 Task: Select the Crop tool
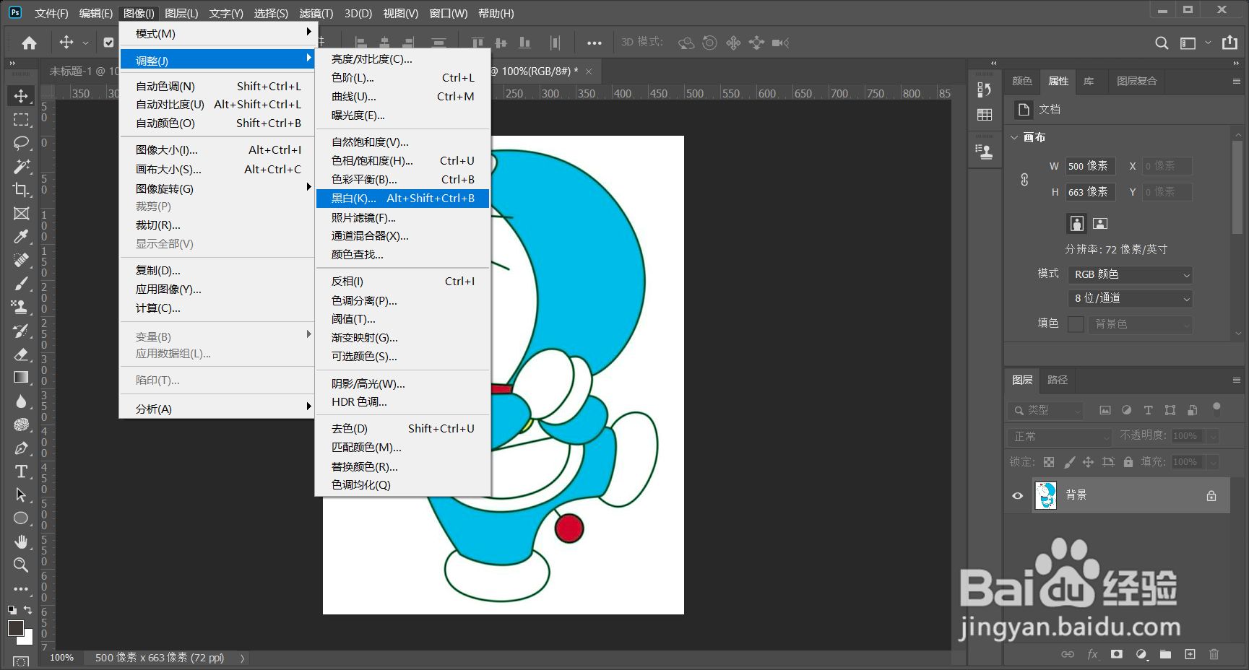pyautogui.click(x=21, y=190)
